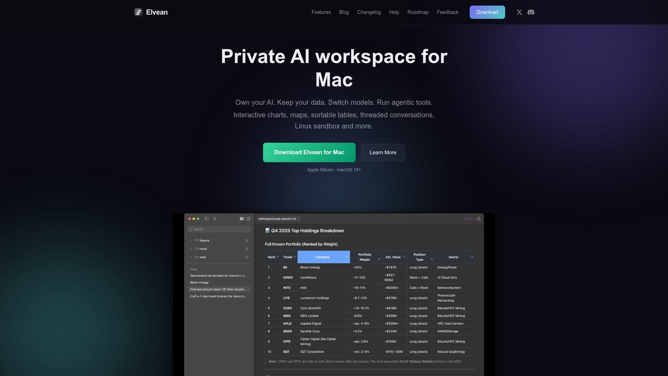This screenshot has height=376, width=668.
Task: Click the star favorites icon in app toolbar
Action: (x=215, y=218)
